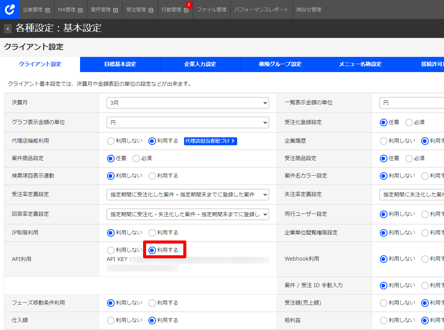The image size is (444, 330).
Task: Enable 利用する for IP制限利用
Action: 152,233
